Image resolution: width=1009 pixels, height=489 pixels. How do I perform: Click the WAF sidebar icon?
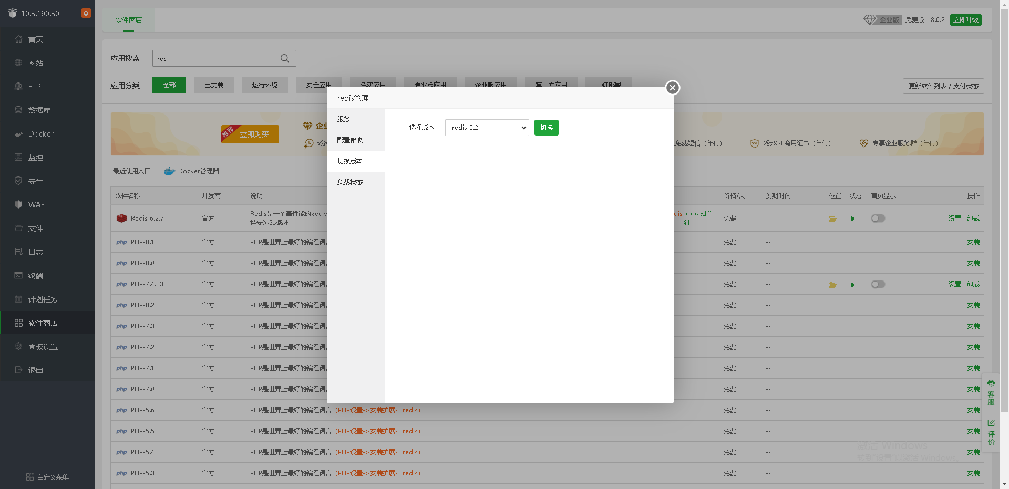tap(18, 204)
